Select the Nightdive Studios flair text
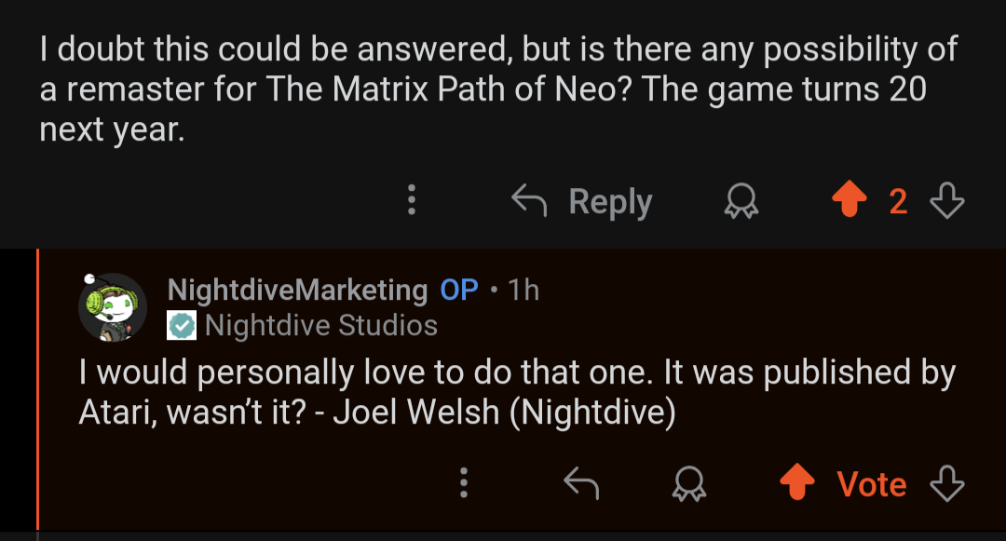The image size is (1006, 541). pos(321,325)
